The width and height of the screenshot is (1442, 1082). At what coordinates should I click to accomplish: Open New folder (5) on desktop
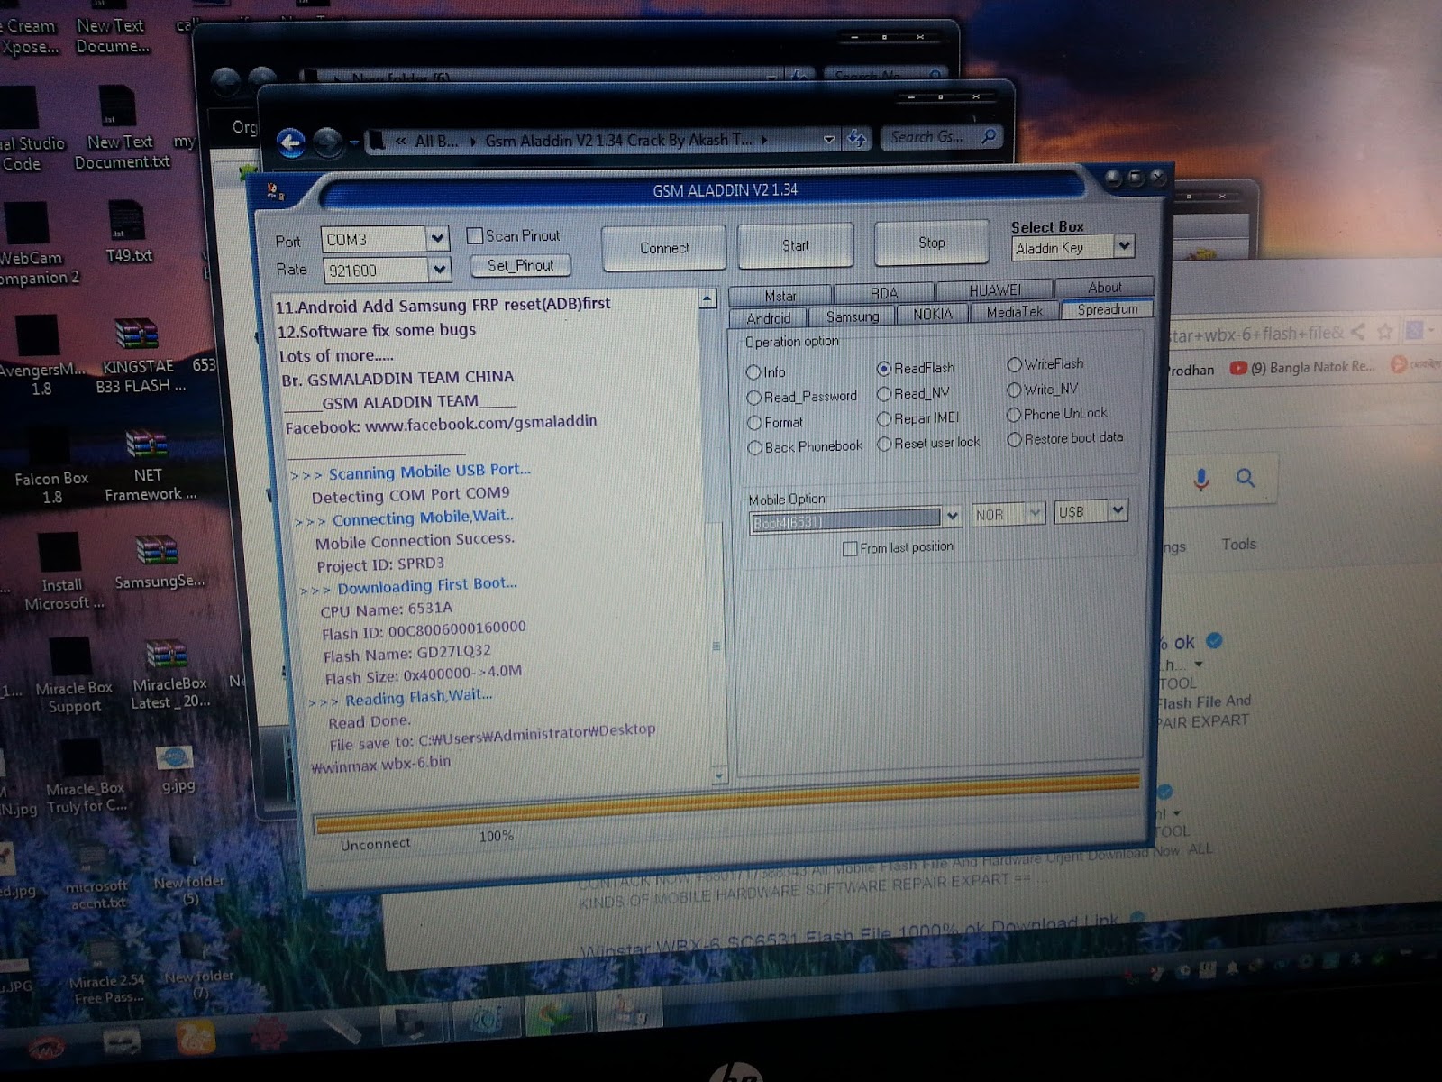click(188, 872)
